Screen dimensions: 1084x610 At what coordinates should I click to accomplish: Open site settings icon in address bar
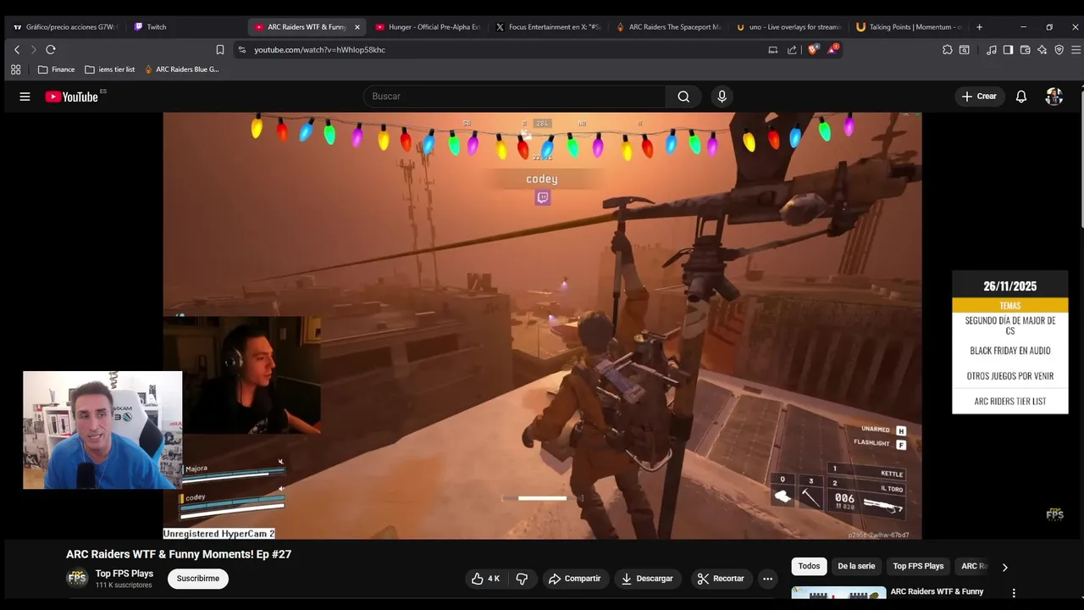[241, 50]
